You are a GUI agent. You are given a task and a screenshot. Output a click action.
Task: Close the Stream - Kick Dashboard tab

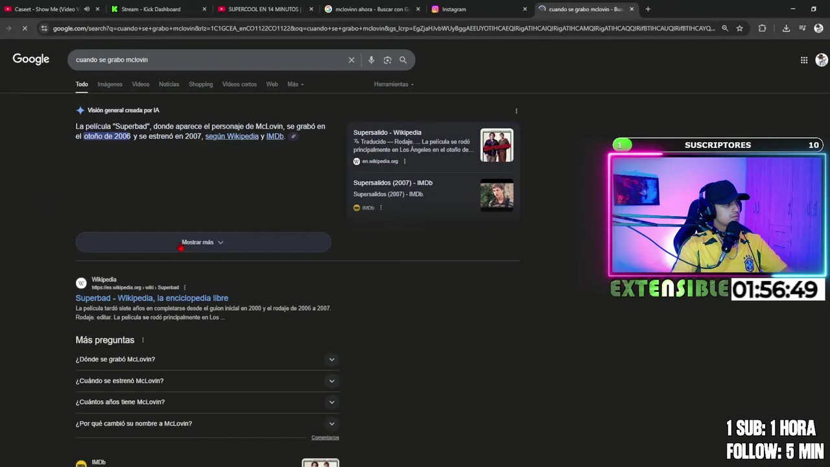pyautogui.click(x=204, y=9)
